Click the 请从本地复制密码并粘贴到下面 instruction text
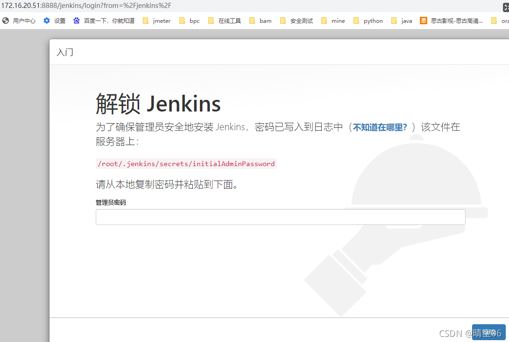This screenshot has height=342, width=509. (x=167, y=184)
